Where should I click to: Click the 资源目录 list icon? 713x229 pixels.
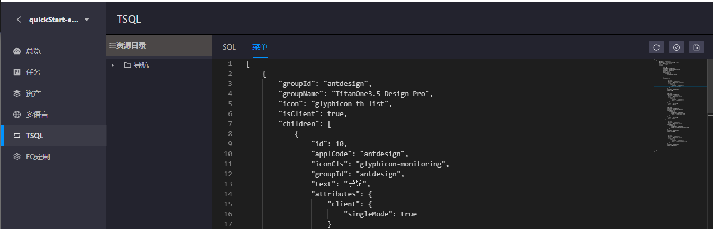[112, 45]
